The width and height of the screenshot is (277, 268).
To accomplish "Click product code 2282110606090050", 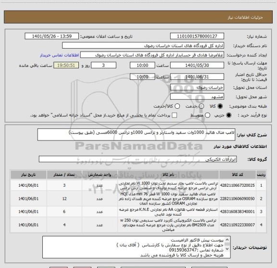I will point(237,199).
